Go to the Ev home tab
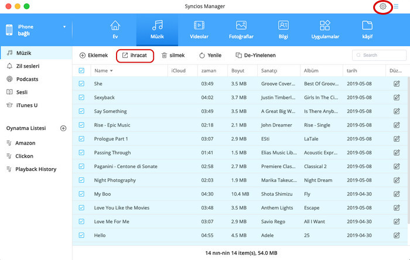 (115, 30)
